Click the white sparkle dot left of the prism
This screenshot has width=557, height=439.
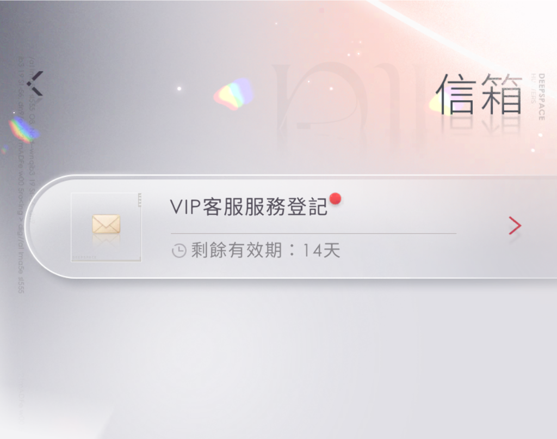coord(179,88)
